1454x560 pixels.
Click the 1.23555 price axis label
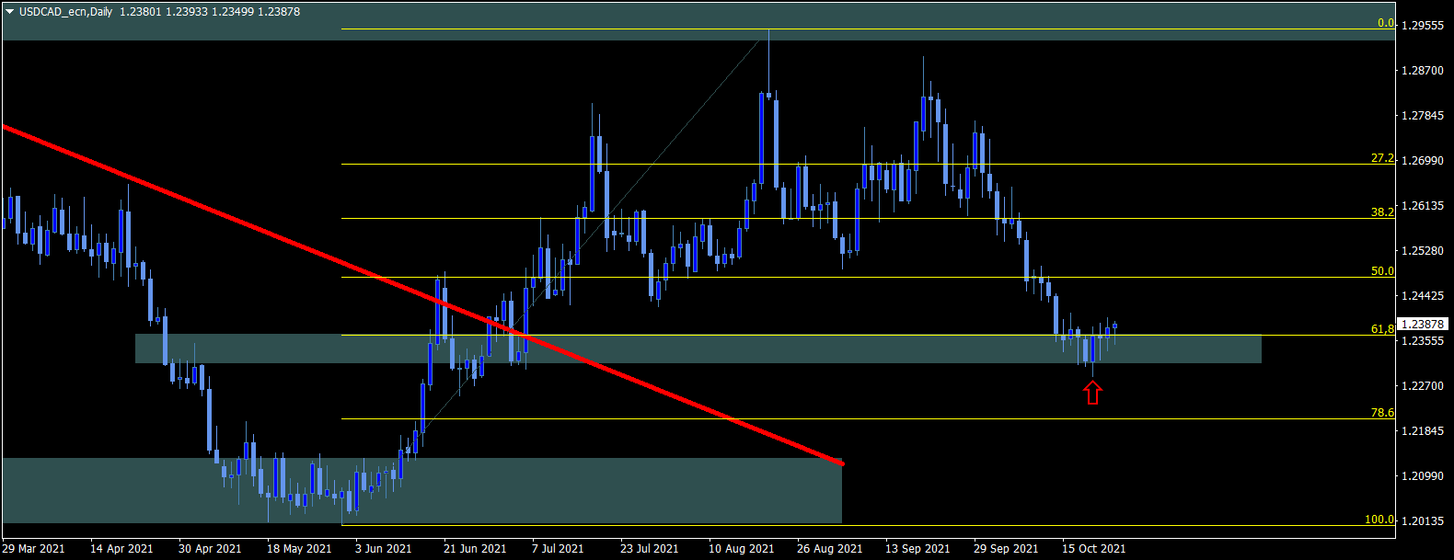click(1424, 341)
